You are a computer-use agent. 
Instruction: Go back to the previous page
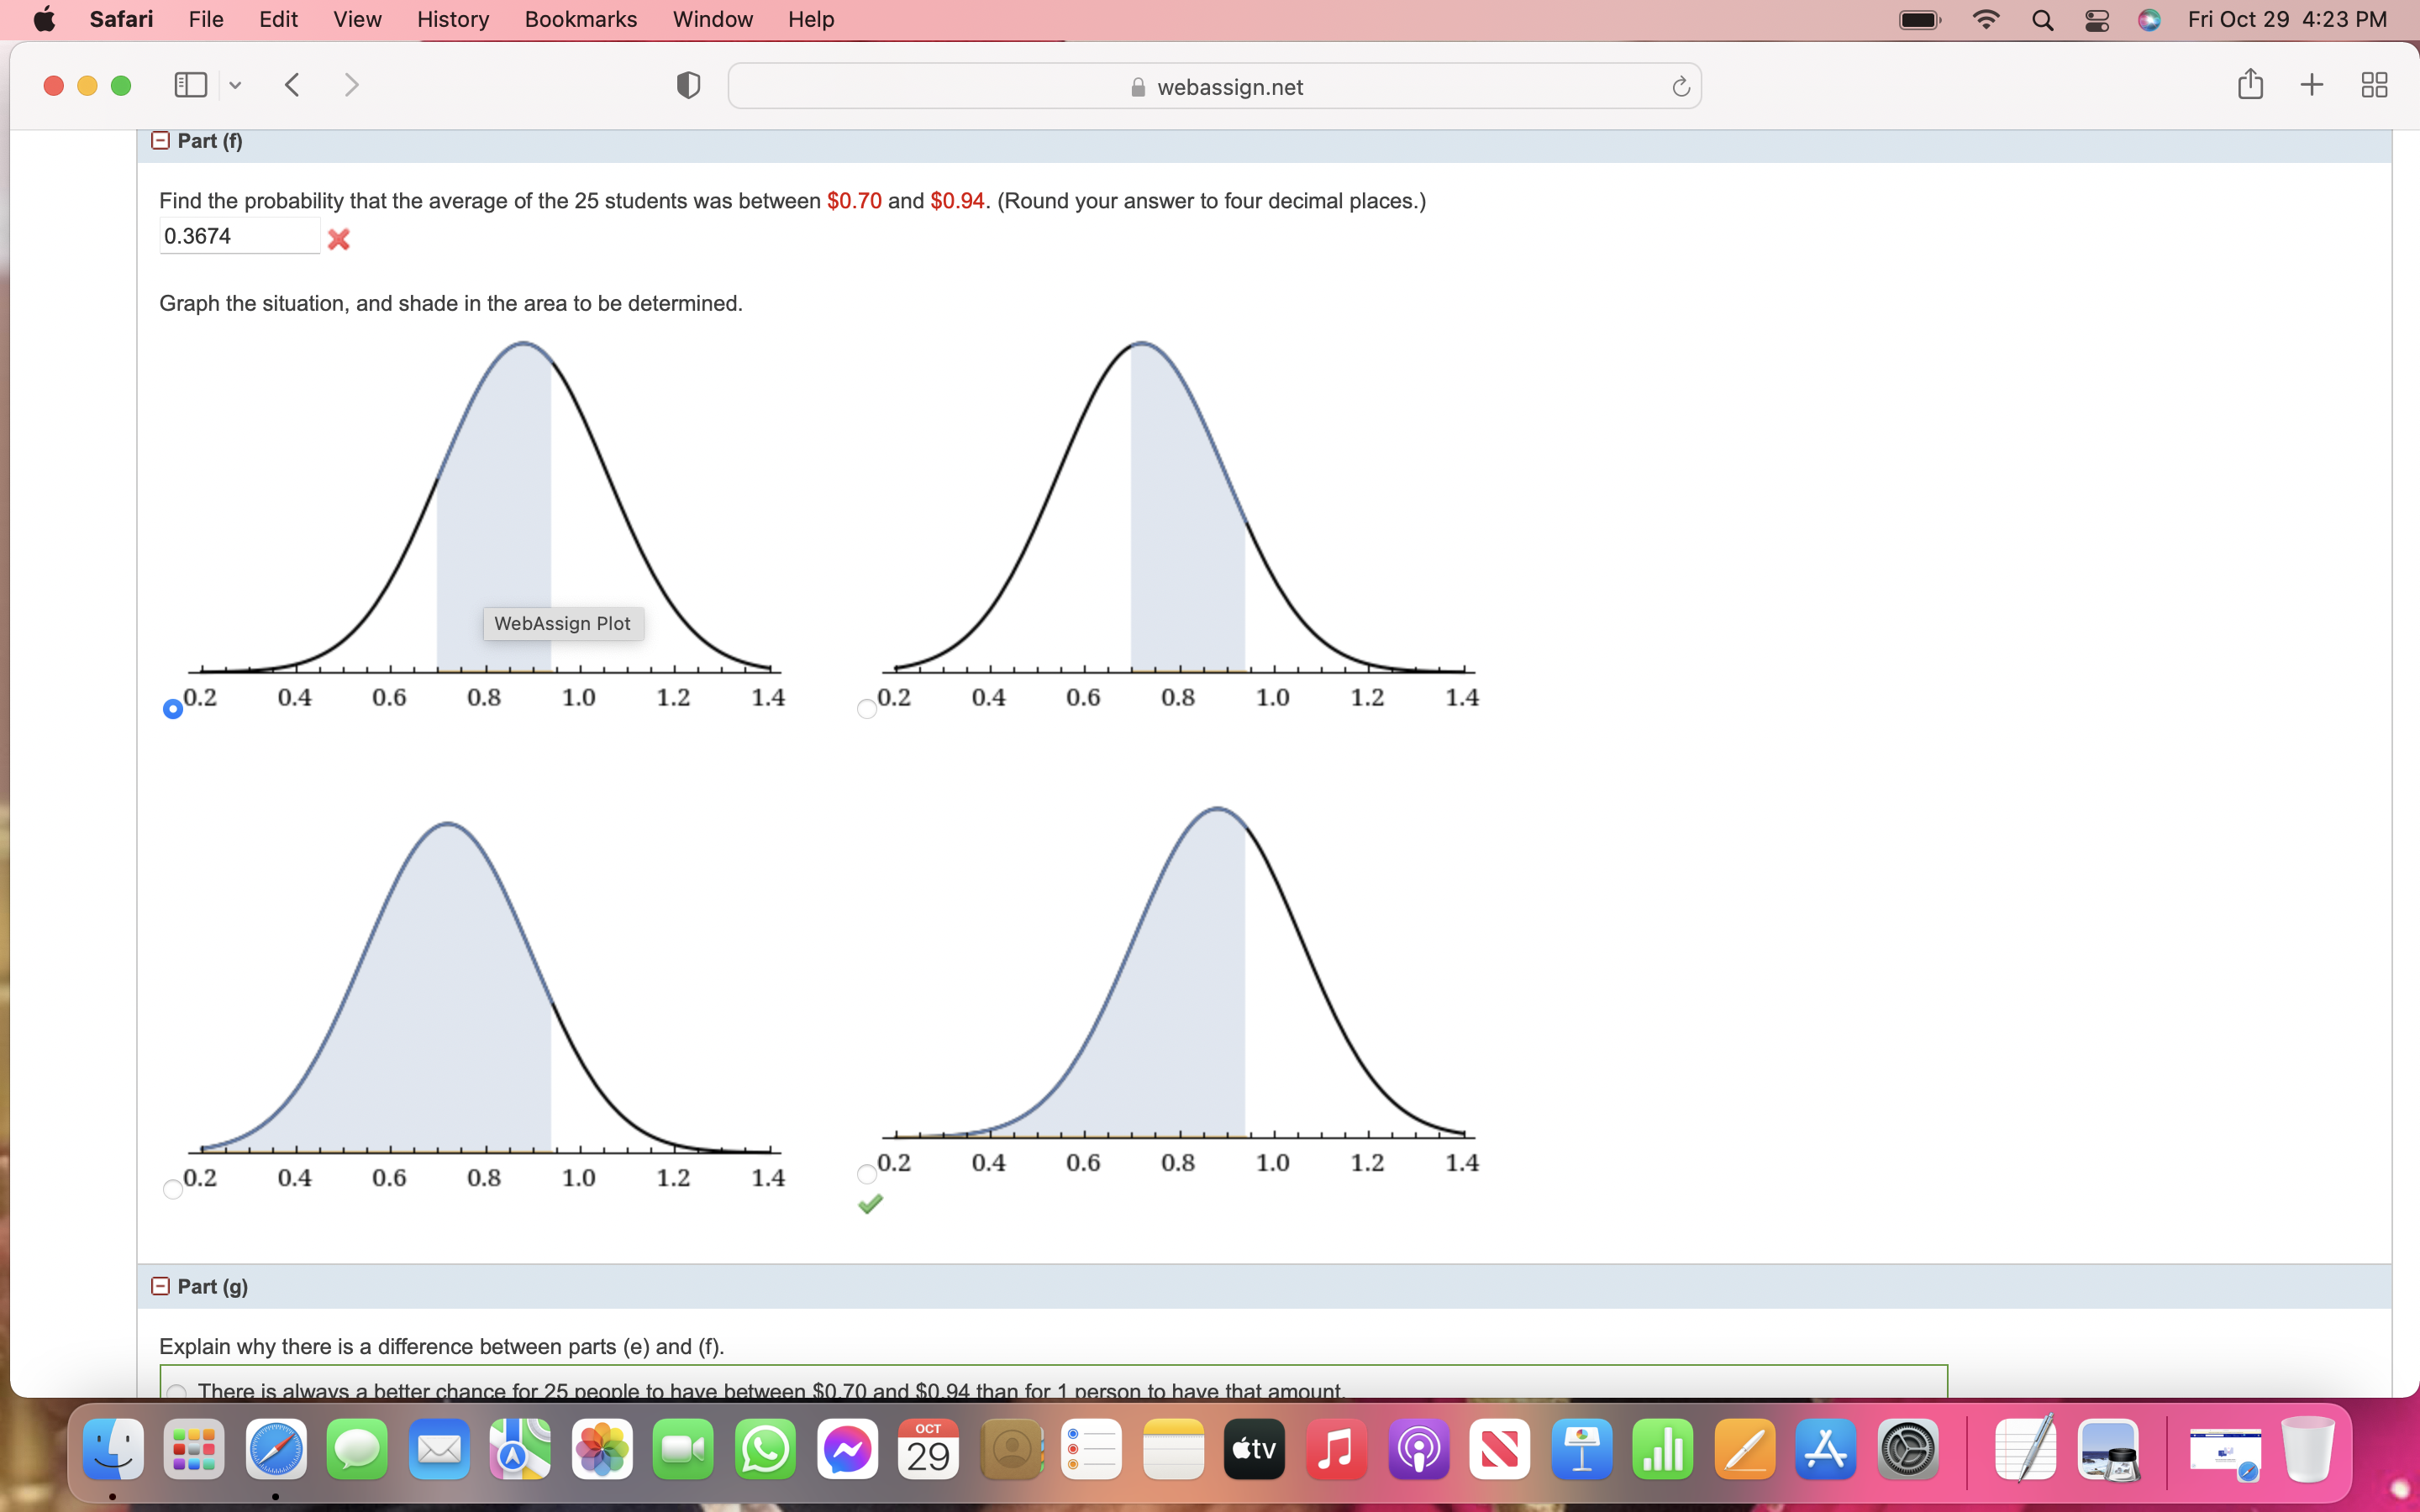[292, 86]
